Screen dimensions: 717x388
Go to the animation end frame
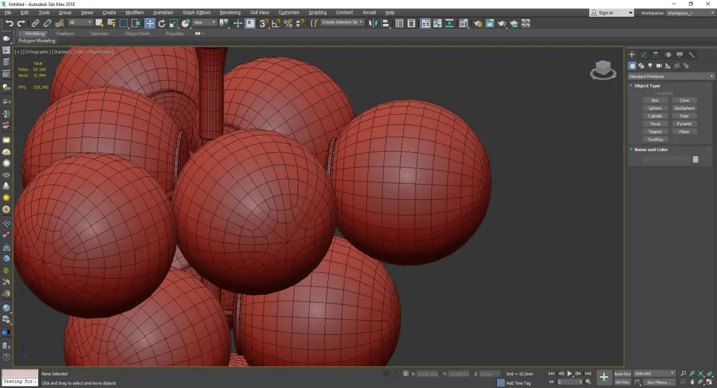588,374
